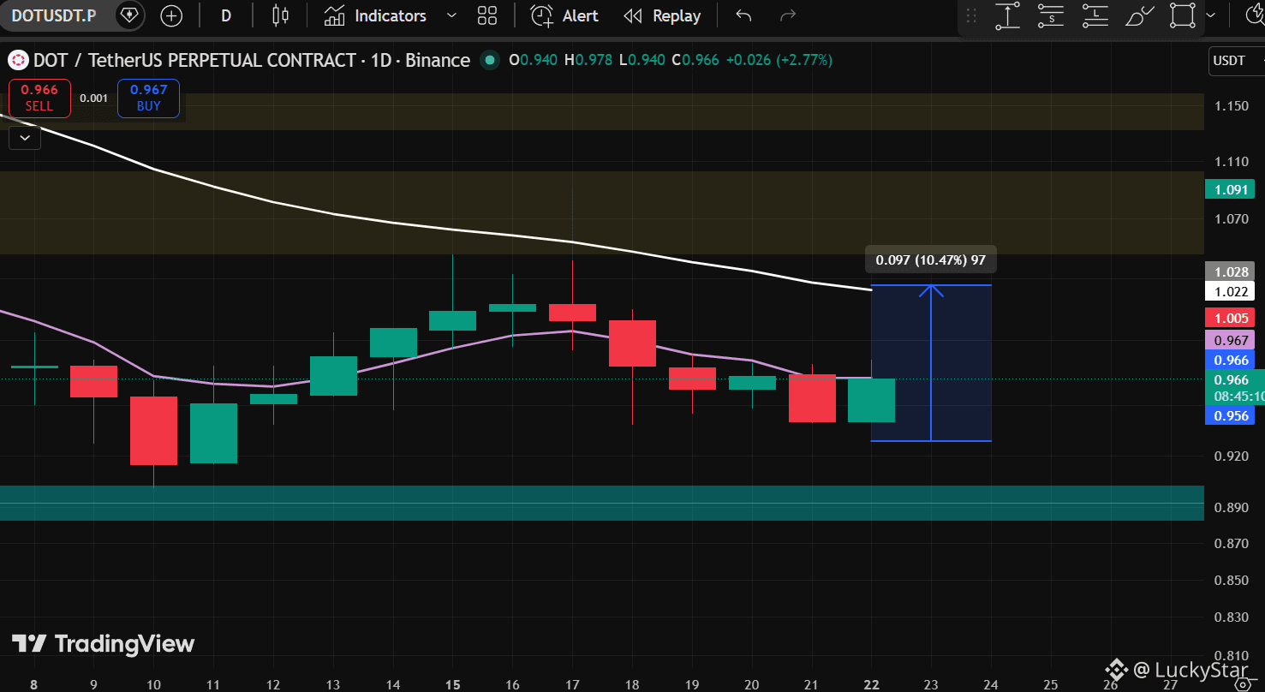Viewport: 1265px width, 692px height.
Task: Click the red 0.966 SELL button
Action: point(39,98)
